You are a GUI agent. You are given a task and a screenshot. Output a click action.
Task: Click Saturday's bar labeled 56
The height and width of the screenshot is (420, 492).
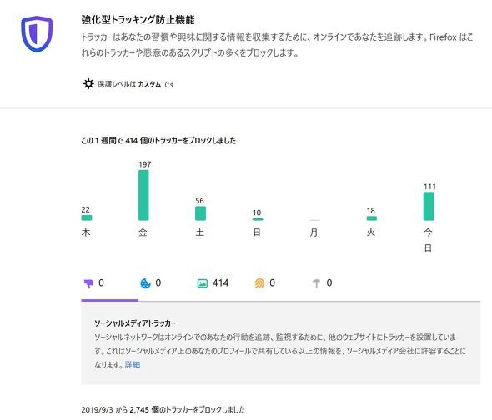tap(200, 213)
